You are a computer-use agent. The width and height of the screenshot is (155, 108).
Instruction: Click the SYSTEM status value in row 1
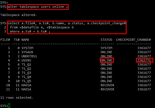tap(106, 48)
